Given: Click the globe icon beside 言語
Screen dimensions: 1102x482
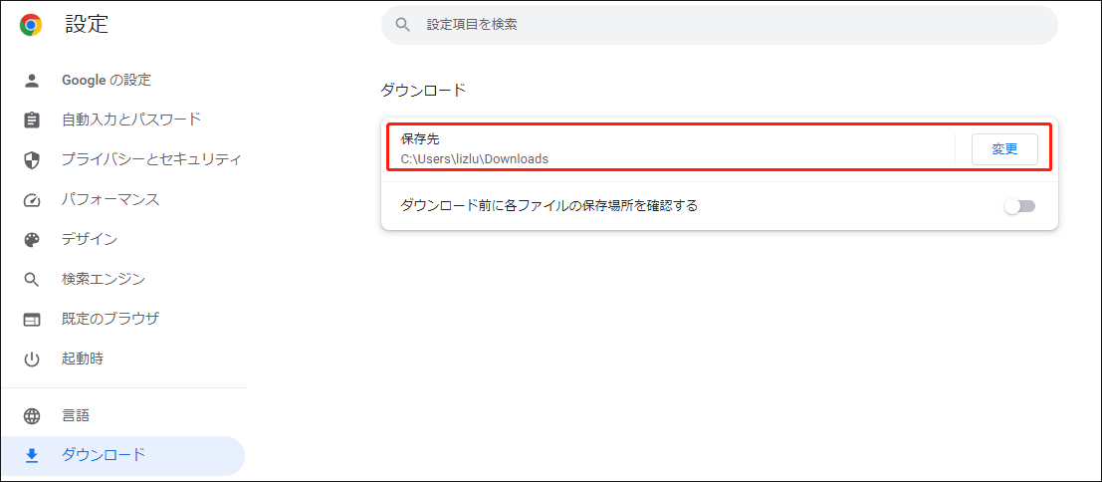Looking at the screenshot, I should coord(32,416).
